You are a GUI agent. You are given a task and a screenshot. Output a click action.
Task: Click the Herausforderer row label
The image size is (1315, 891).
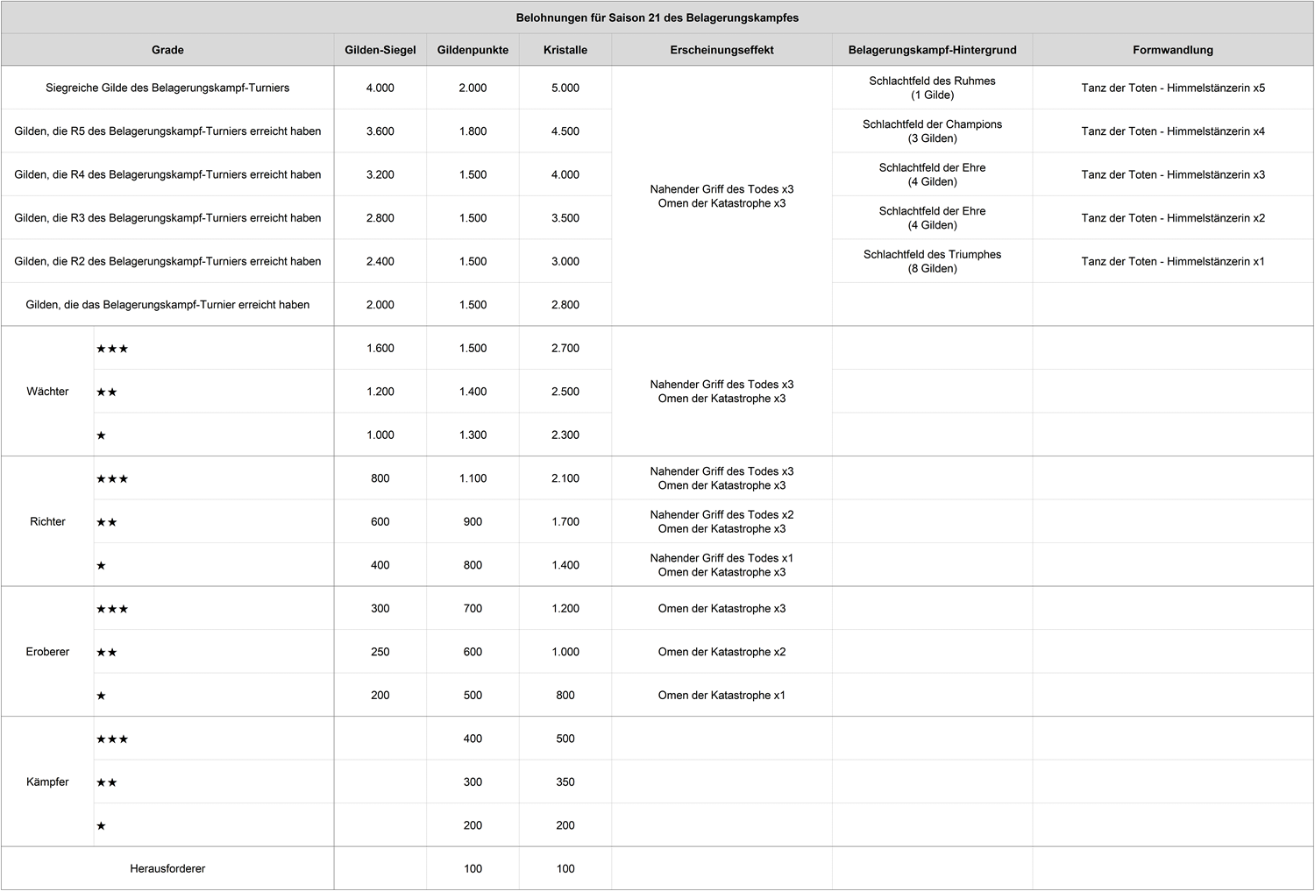click(167, 869)
